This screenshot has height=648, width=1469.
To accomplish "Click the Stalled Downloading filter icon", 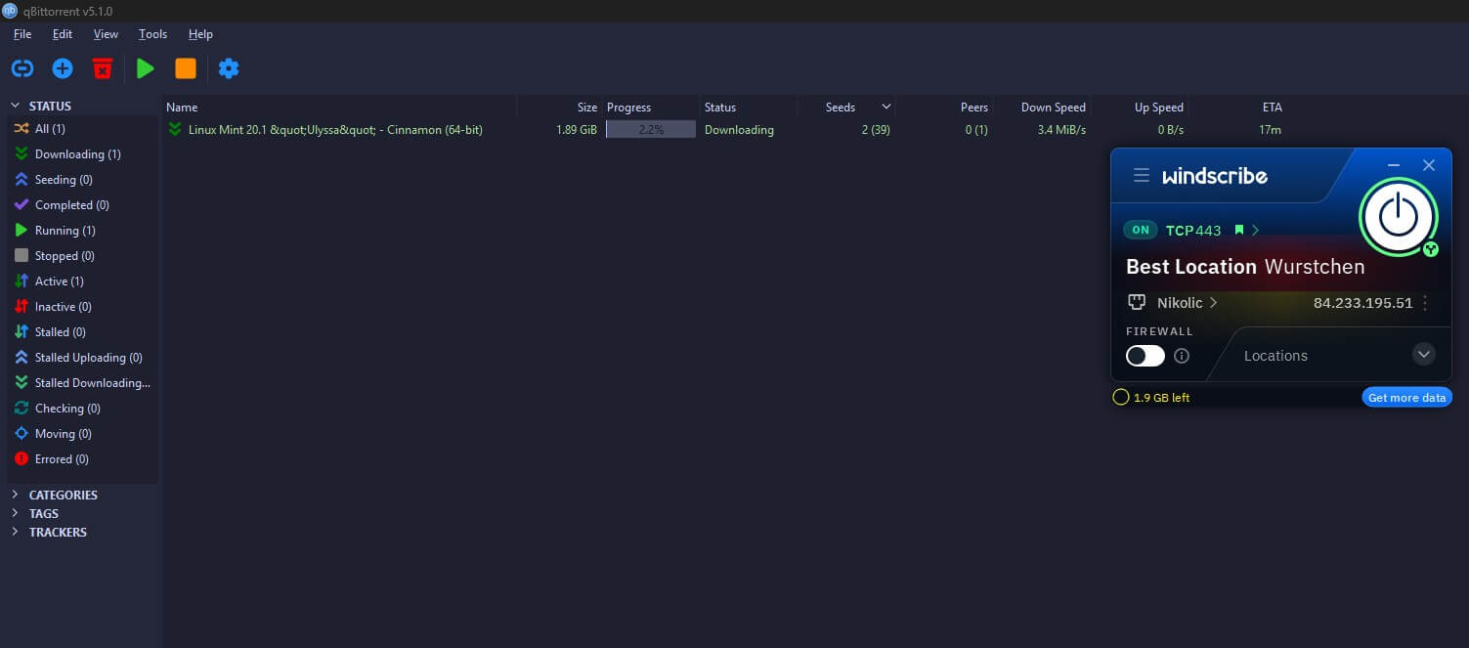I will (22, 383).
